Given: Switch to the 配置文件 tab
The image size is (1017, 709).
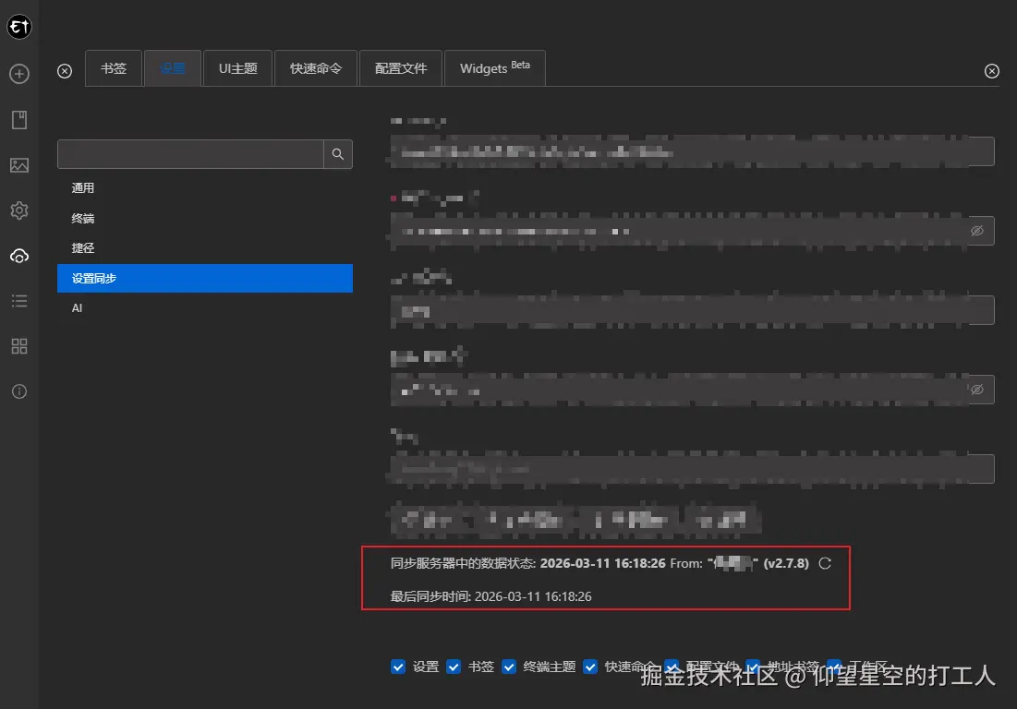Looking at the screenshot, I should click(x=401, y=68).
